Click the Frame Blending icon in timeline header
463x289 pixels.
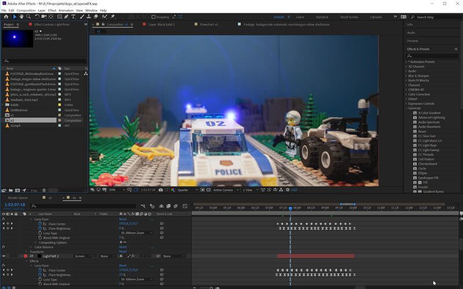point(168,206)
